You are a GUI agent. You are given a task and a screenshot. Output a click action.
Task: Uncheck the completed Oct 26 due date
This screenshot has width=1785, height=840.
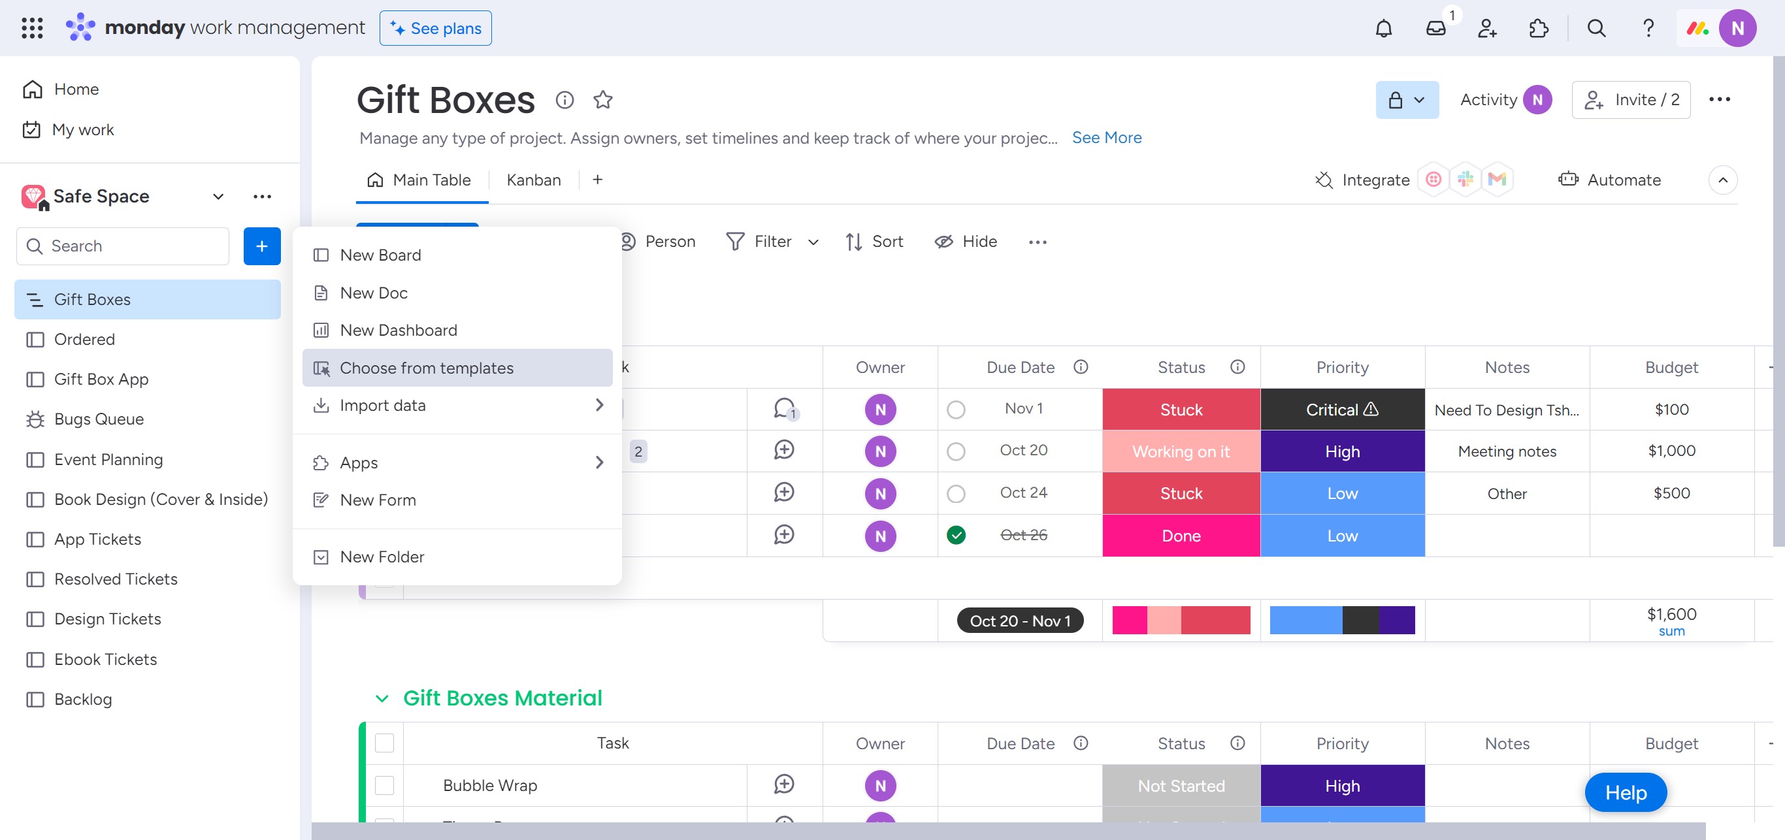click(x=956, y=536)
